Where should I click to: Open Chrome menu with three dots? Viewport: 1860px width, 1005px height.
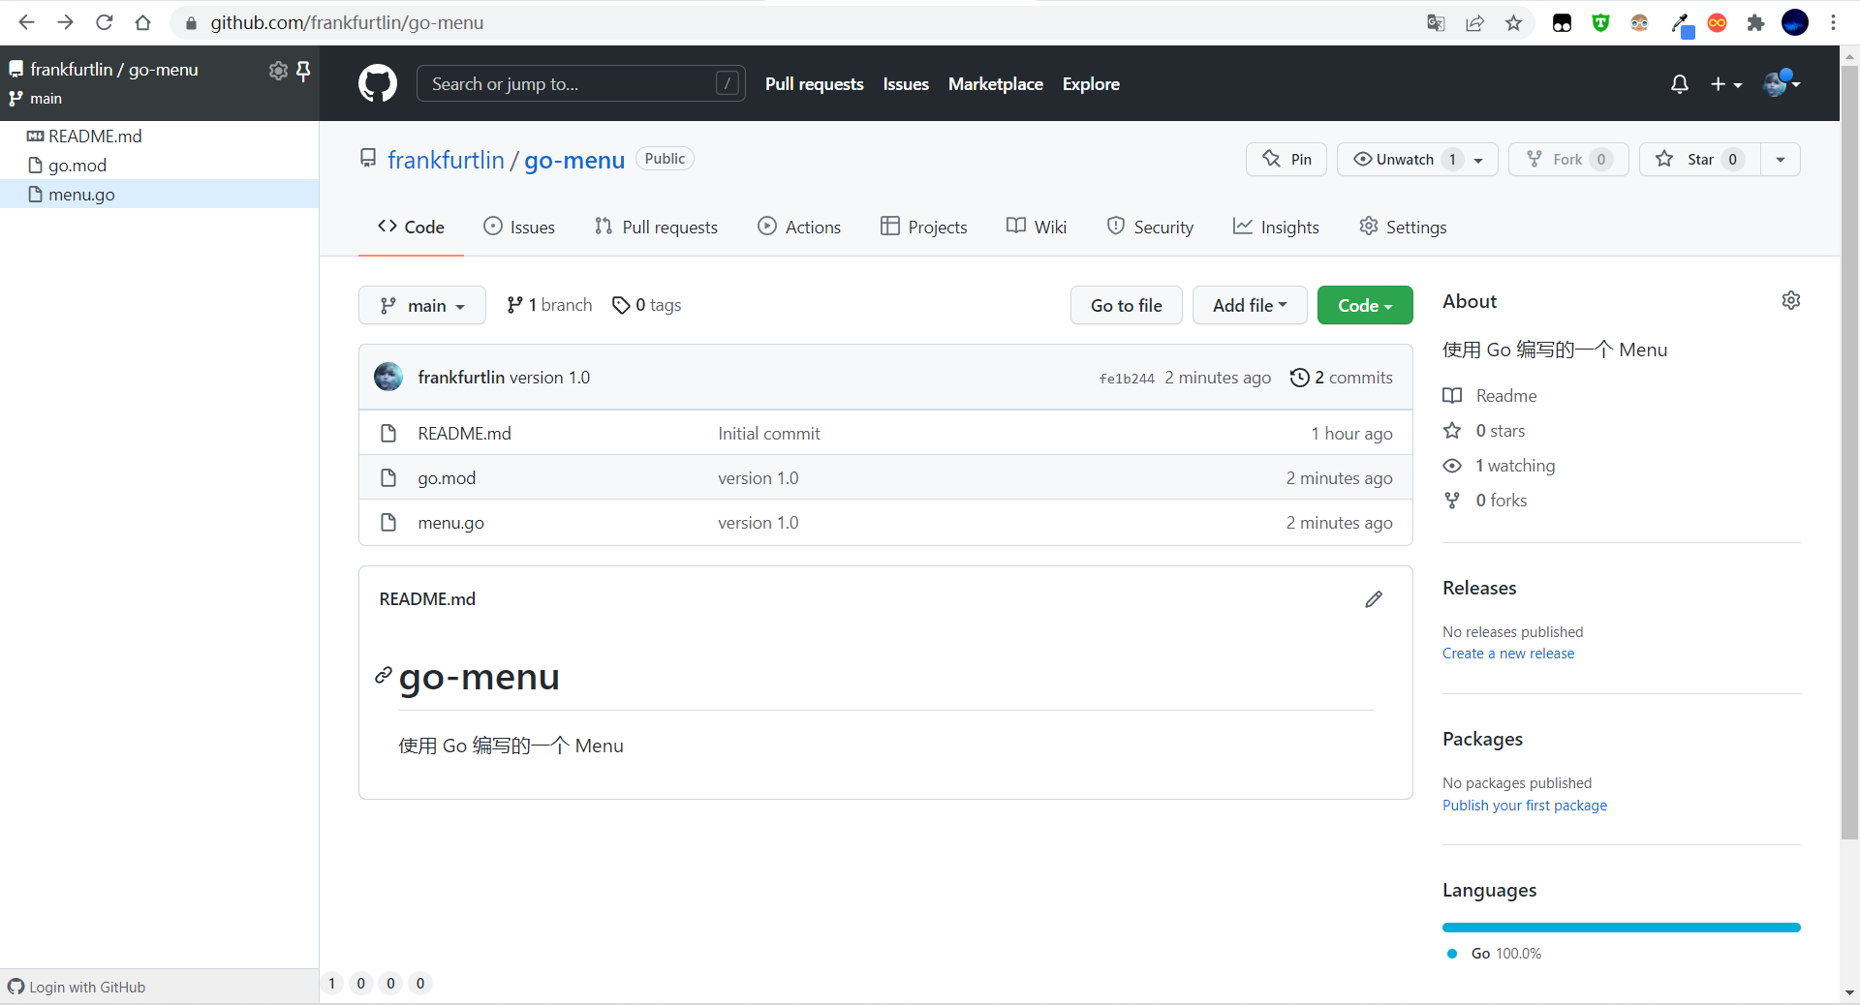coord(1833,23)
